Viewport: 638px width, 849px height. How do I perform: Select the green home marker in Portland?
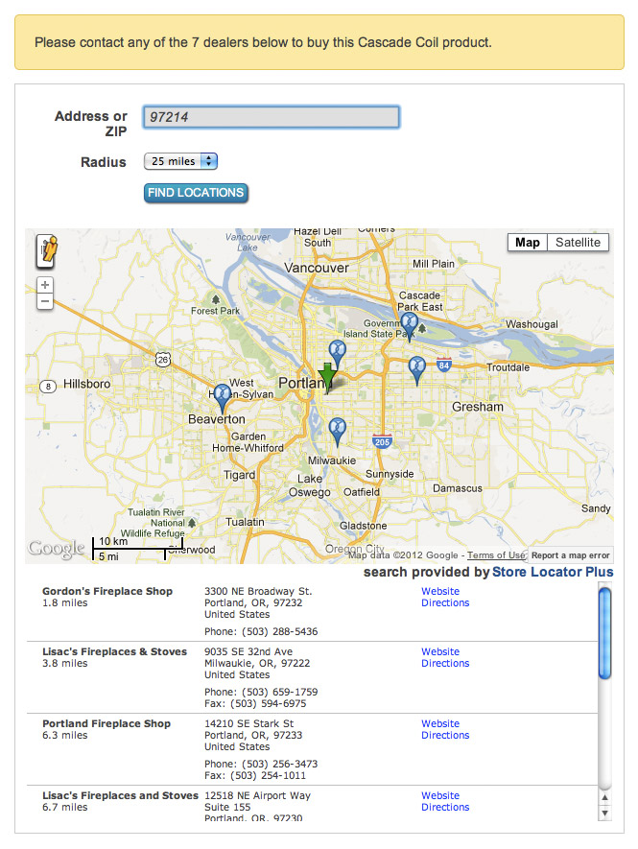pos(327,377)
